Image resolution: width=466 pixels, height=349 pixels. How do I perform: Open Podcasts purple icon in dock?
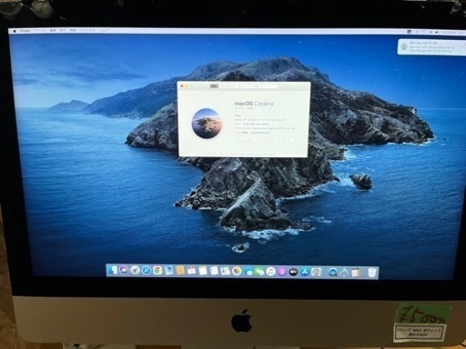282,272
